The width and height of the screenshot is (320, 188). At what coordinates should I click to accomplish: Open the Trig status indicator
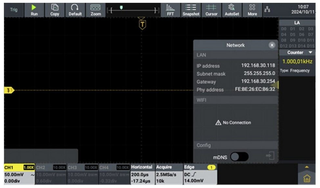(14, 9)
